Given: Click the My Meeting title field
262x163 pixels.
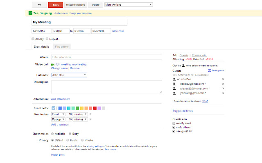Looking at the screenshot, I should pyautogui.click(x=79, y=22).
